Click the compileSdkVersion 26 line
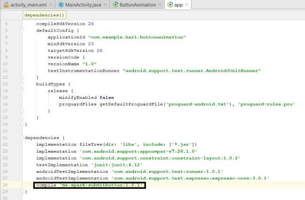This screenshot has height=200, width=305. [65, 24]
